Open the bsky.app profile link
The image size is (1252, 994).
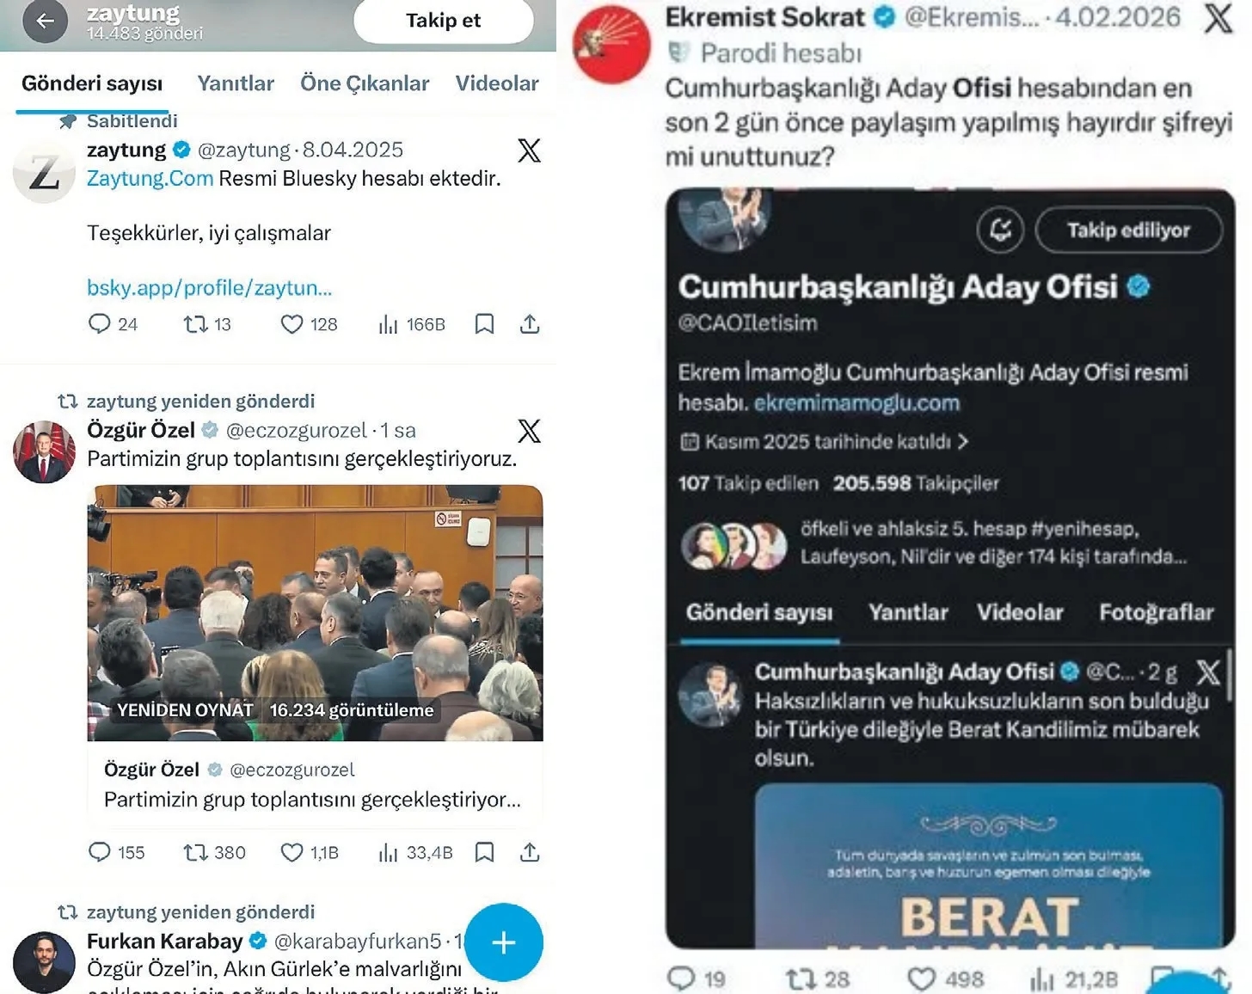click(x=209, y=288)
